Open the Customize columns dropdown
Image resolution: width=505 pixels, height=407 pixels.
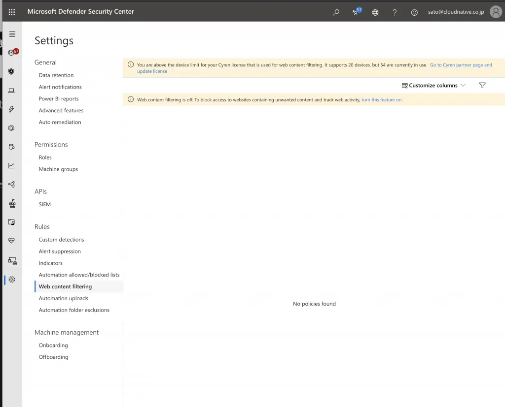coord(433,86)
